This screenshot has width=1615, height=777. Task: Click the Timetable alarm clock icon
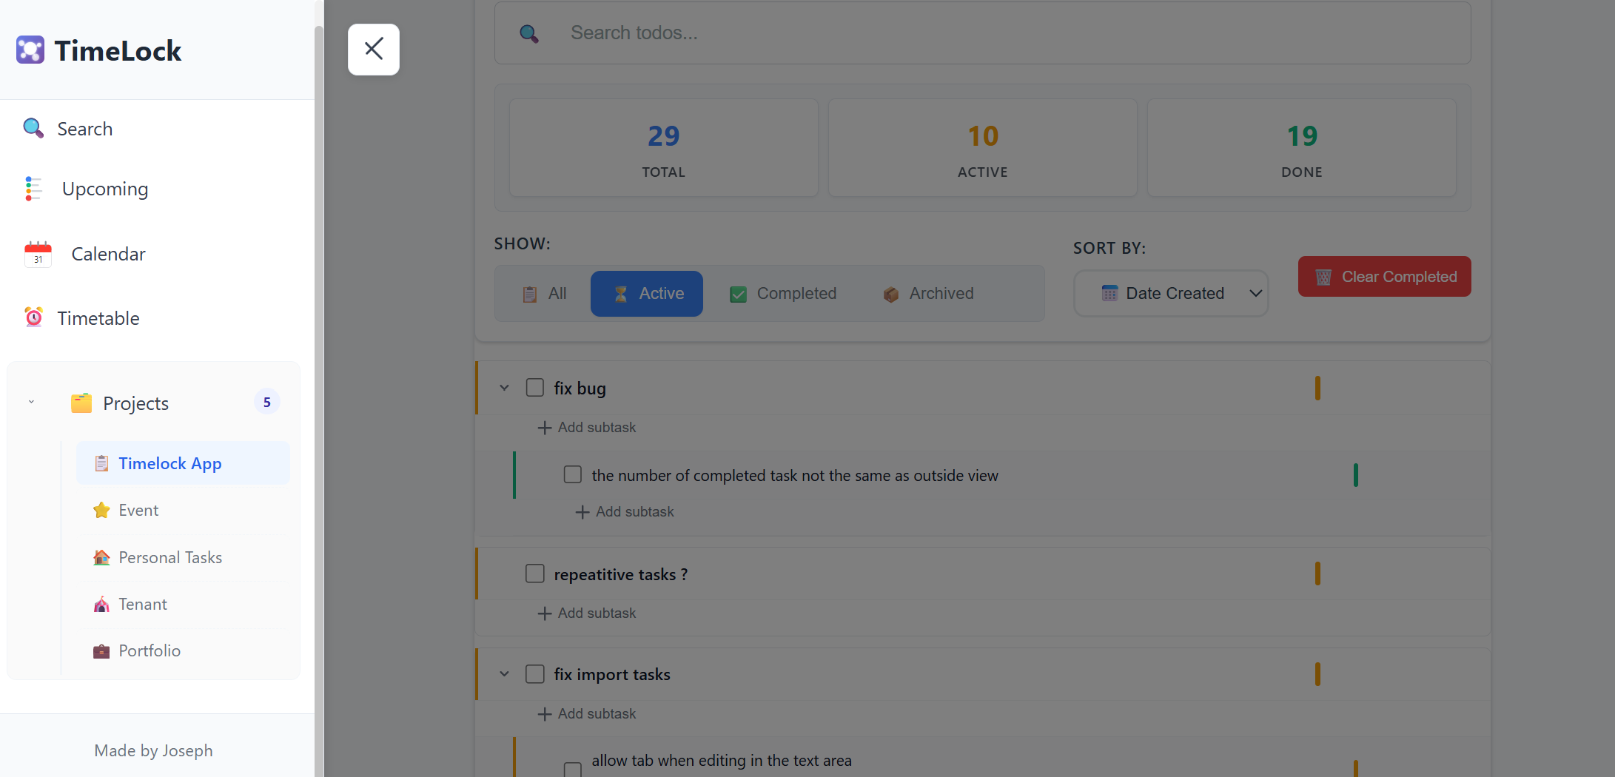coord(33,317)
